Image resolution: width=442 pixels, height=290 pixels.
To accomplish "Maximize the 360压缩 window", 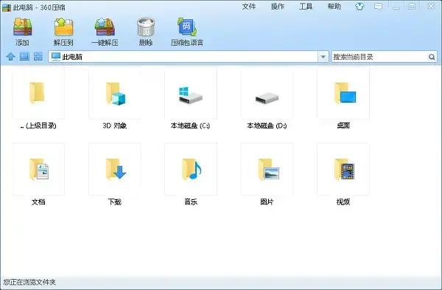I will (412, 7).
